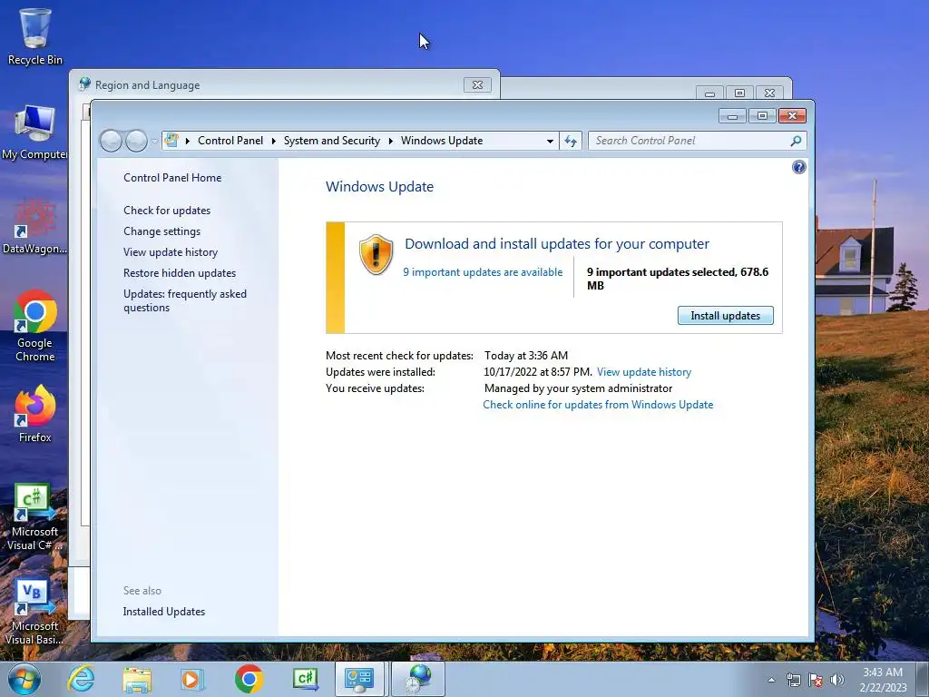Open Visual C# from the taskbar
Screen dimensions: 929x697
[x=306, y=679]
